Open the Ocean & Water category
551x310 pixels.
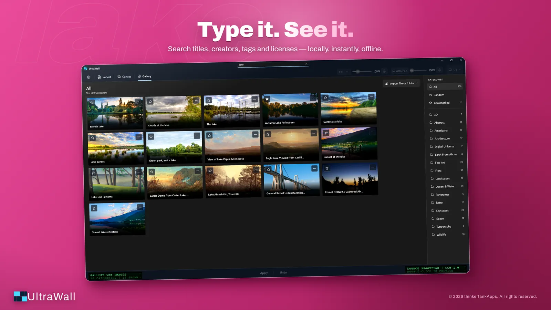447,186
